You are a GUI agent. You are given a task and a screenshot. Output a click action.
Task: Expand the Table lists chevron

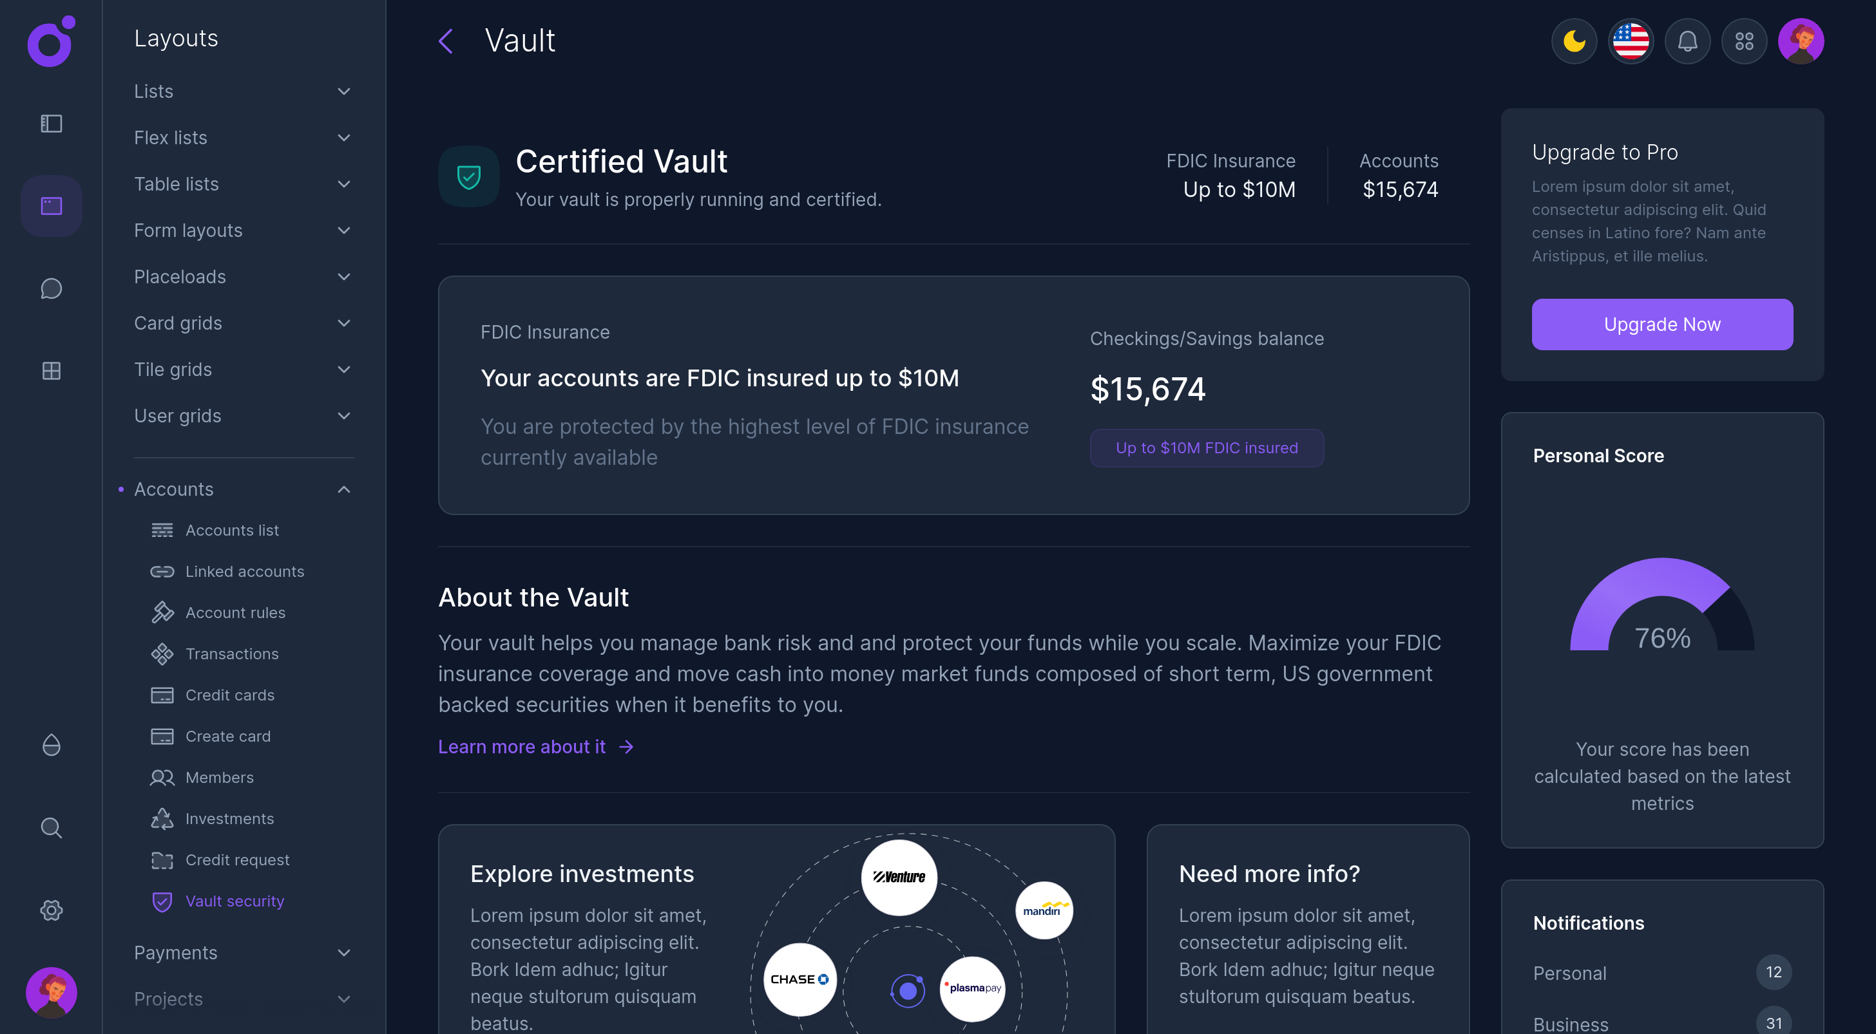[x=344, y=184]
